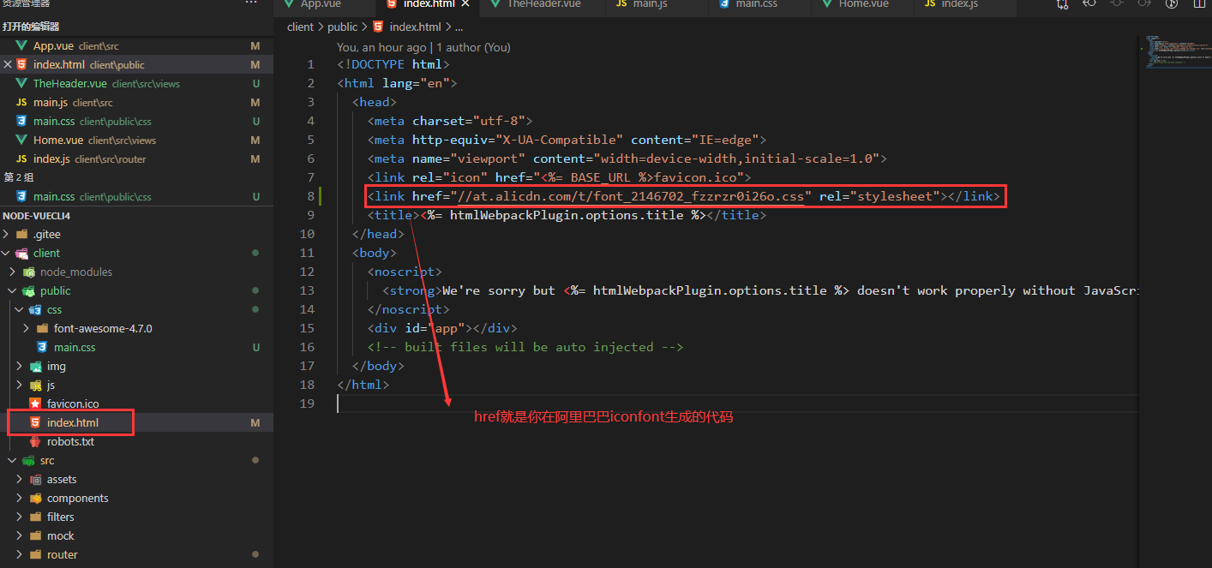Viewport: 1212px width, 568px height.
Task: Collapse the client folder chevron
Action: point(7,253)
